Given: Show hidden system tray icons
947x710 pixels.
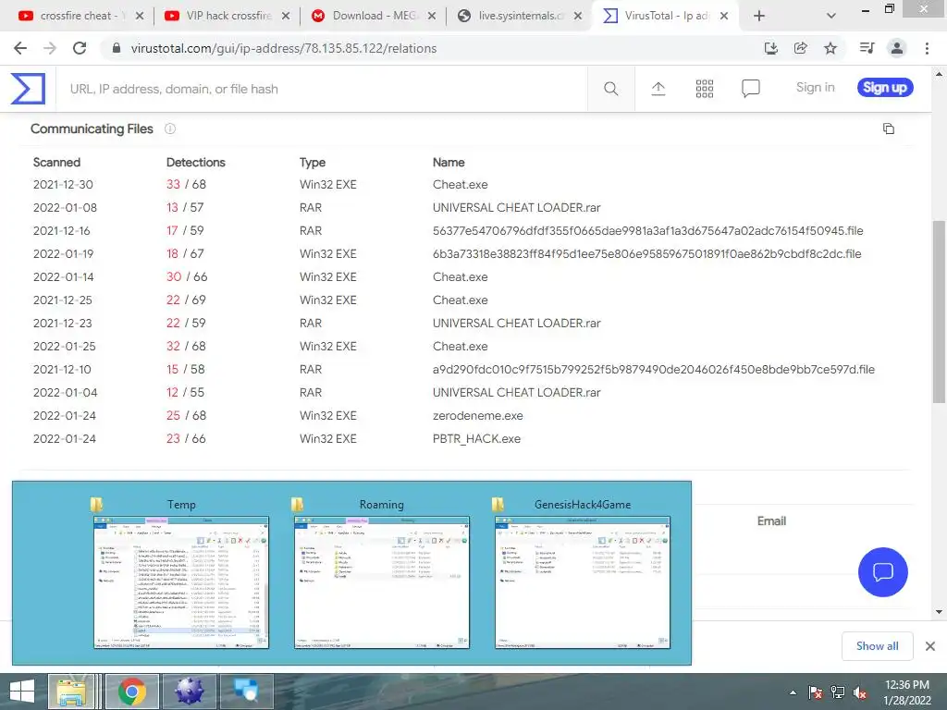Looking at the screenshot, I should point(793,692).
